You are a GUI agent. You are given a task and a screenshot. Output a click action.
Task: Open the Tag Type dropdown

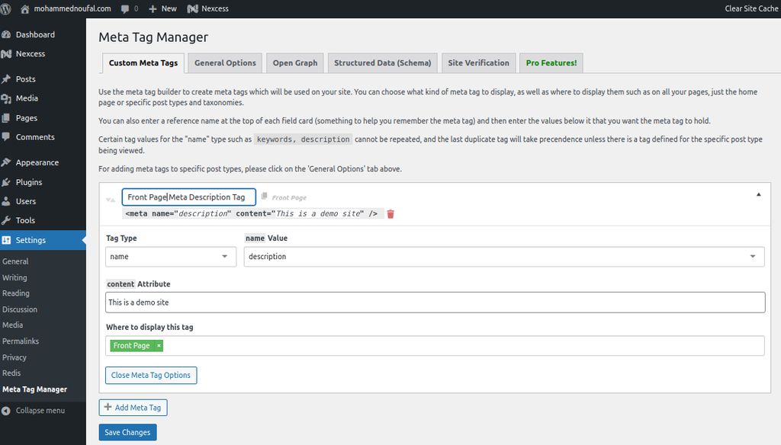pos(169,257)
